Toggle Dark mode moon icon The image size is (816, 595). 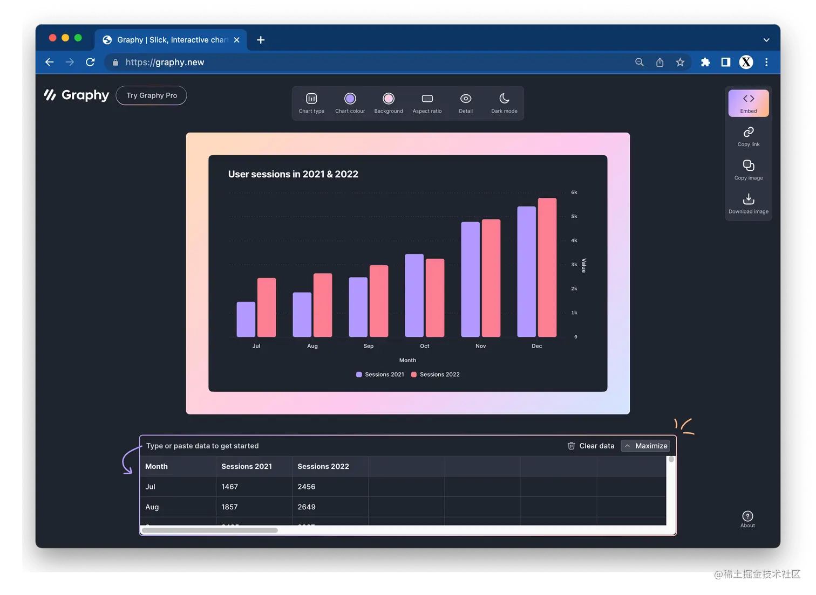point(504,103)
